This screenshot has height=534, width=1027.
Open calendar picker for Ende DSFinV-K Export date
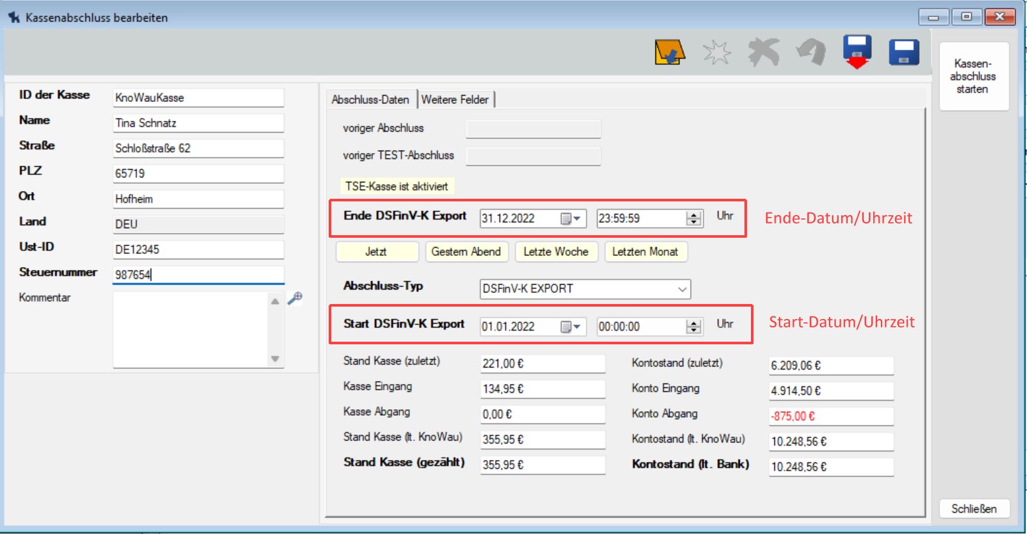570,219
